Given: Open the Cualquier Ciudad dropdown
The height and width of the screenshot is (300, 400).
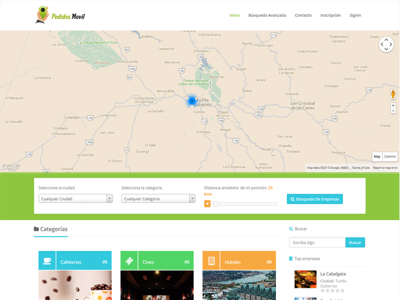Looking at the screenshot, I should (x=75, y=198).
